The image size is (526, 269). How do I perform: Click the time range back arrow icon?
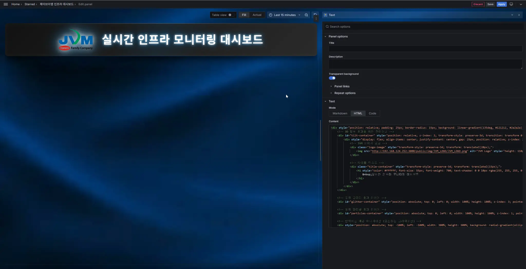click(x=316, y=14)
